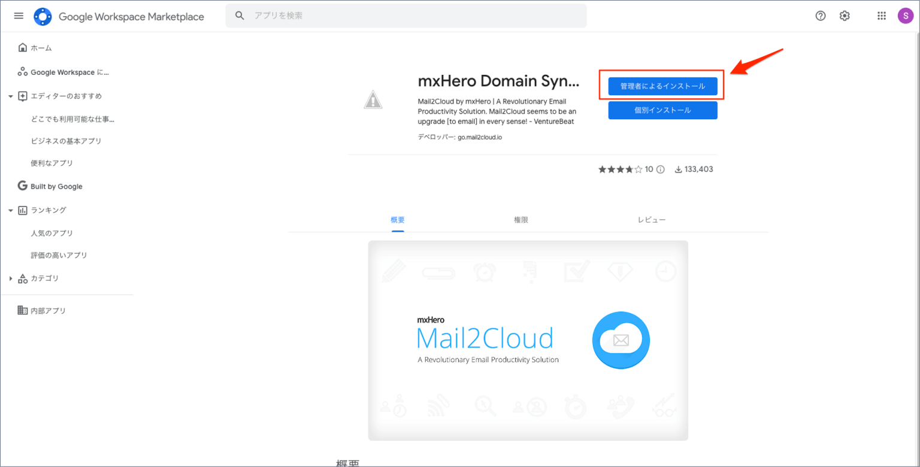The image size is (920, 467).
Task: Click the アプリを検索 search field
Action: [406, 16]
